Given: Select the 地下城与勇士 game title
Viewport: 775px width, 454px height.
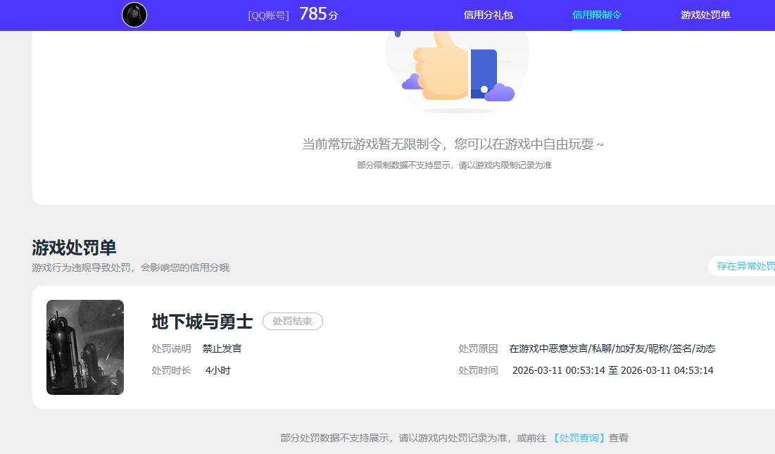Looking at the screenshot, I should (202, 322).
